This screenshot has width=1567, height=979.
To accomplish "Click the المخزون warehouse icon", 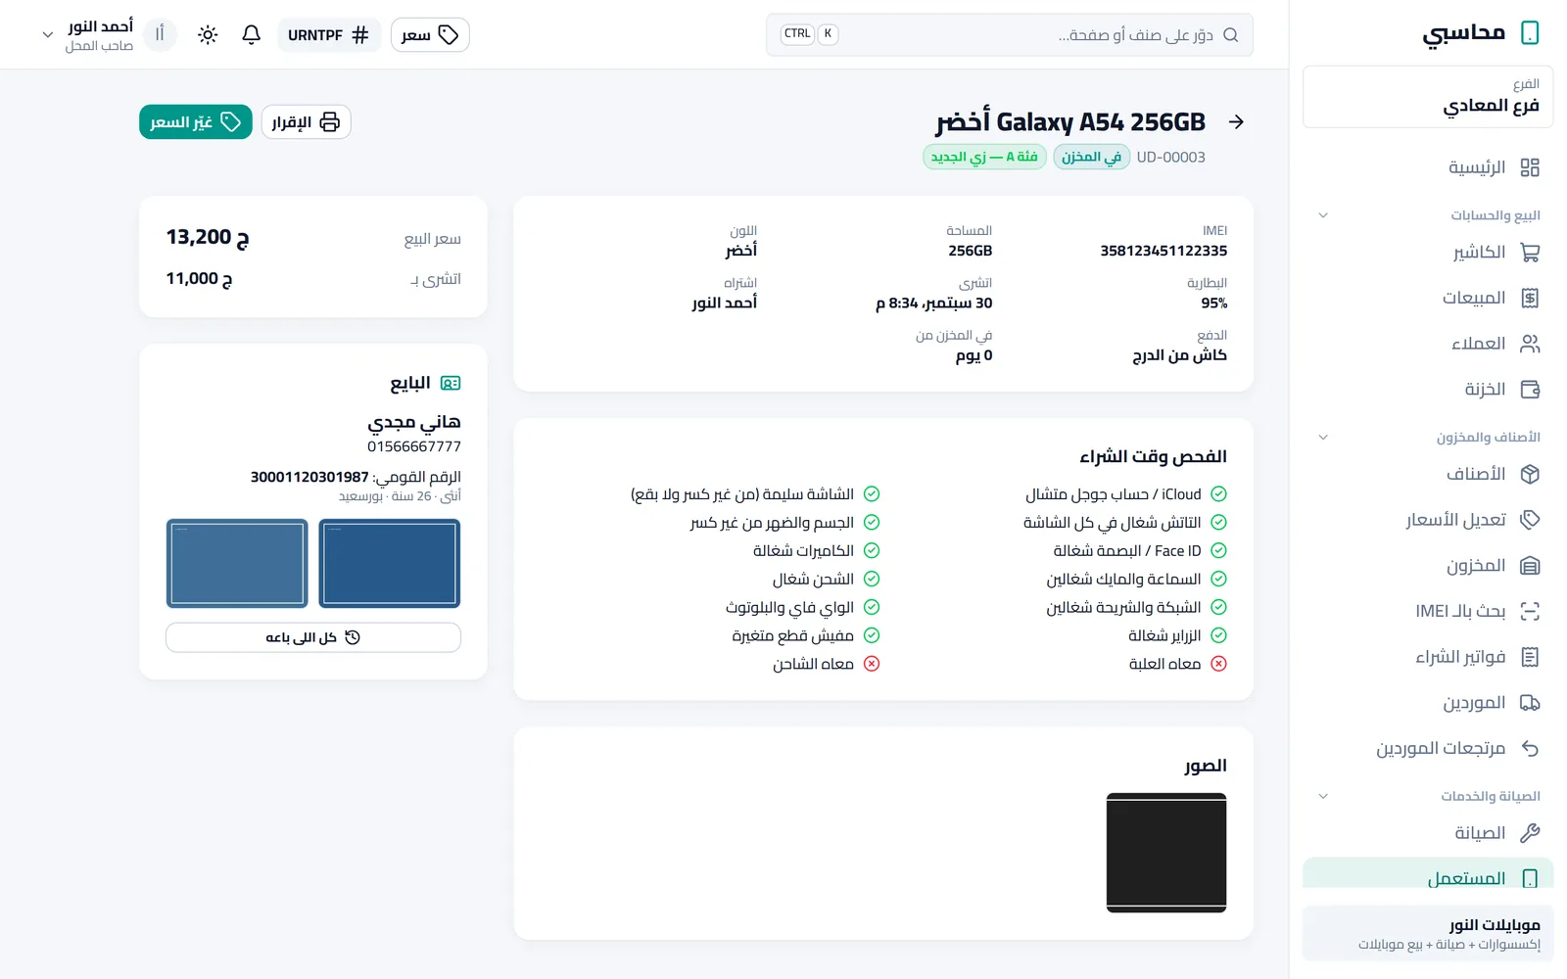I will click(1530, 566).
